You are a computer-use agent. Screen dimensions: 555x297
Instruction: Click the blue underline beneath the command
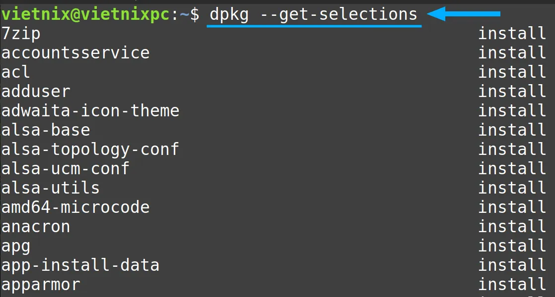pos(314,26)
